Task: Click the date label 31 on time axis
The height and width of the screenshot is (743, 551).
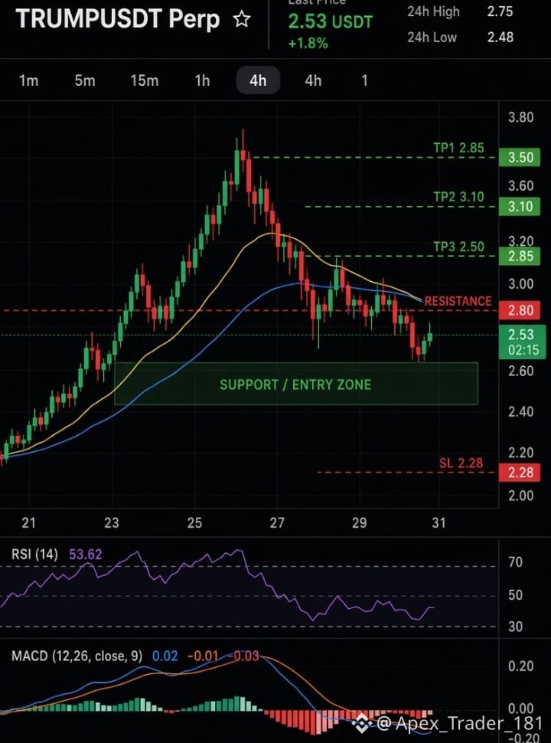Action: (x=439, y=523)
